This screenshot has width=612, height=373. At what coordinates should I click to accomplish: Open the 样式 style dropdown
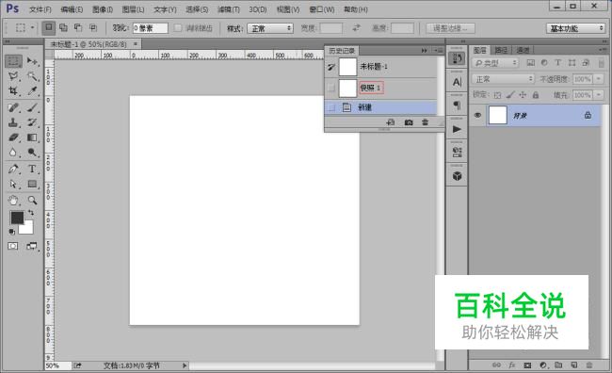click(x=270, y=28)
